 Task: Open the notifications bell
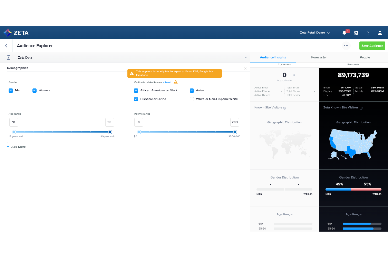click(344, 33)
